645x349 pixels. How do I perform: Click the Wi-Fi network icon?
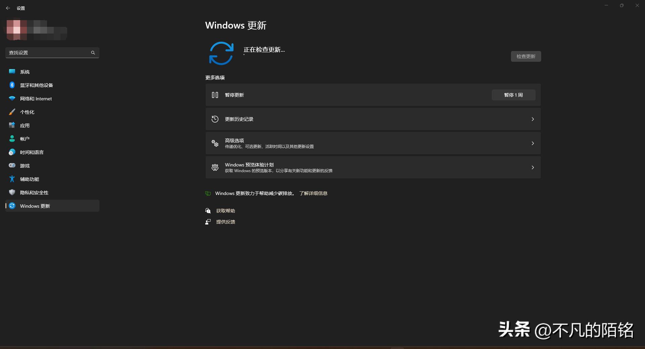[x=12, y=98]
